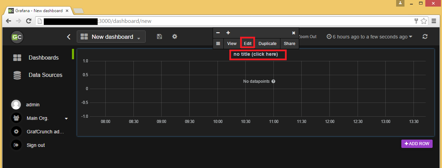Click the 'No datapoints' text
Screen dimensions: 442x168
256,81
